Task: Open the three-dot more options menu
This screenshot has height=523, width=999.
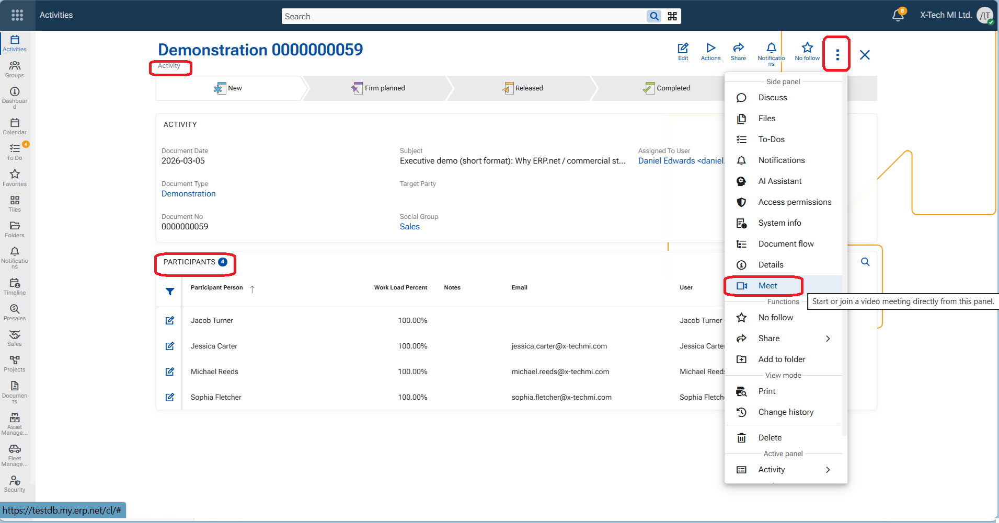Action: point(837,54)
